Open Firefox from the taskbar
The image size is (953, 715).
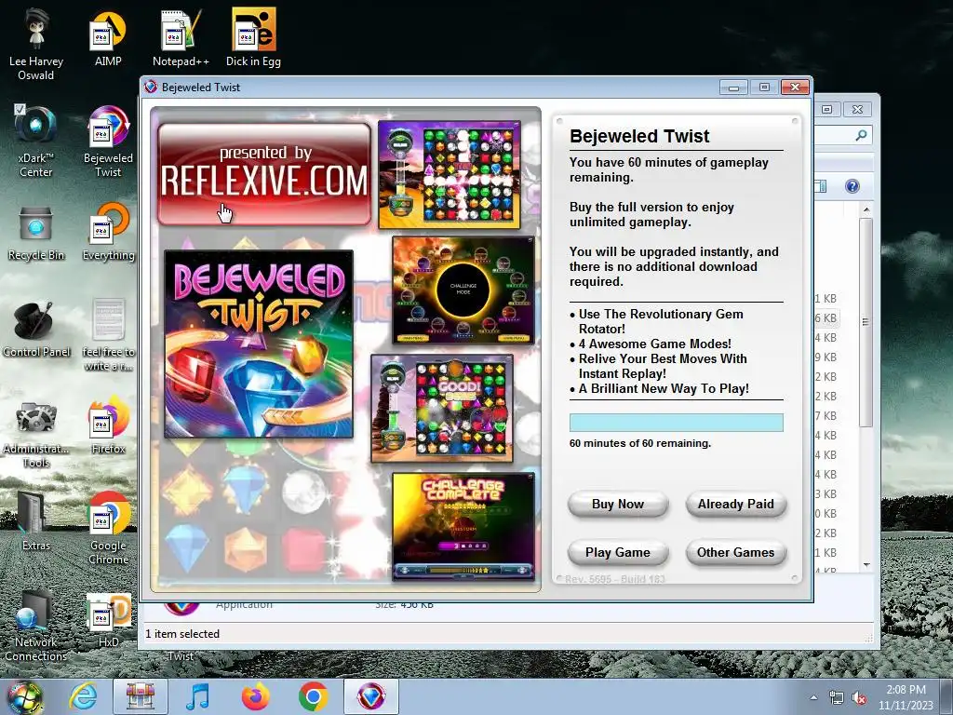pyautogui.click(x=255, y=696)
